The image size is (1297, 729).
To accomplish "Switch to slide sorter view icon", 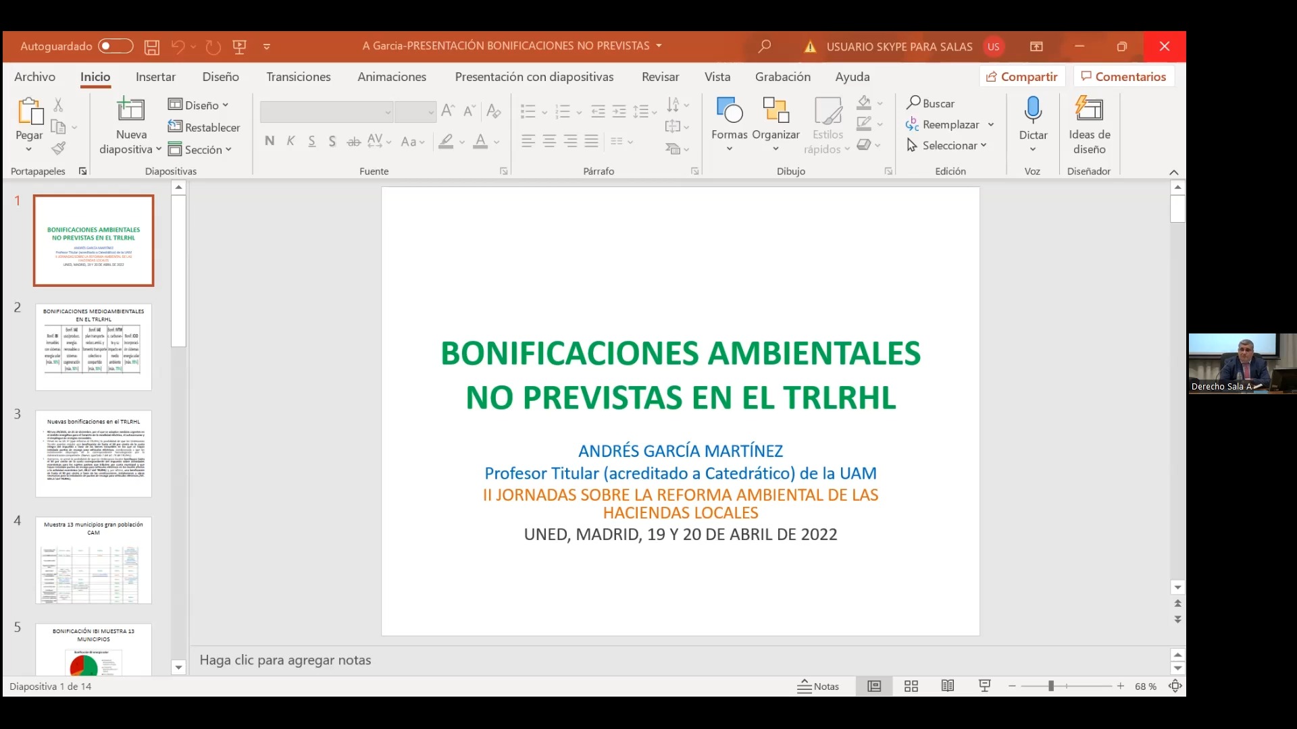I will pos(911,686).
